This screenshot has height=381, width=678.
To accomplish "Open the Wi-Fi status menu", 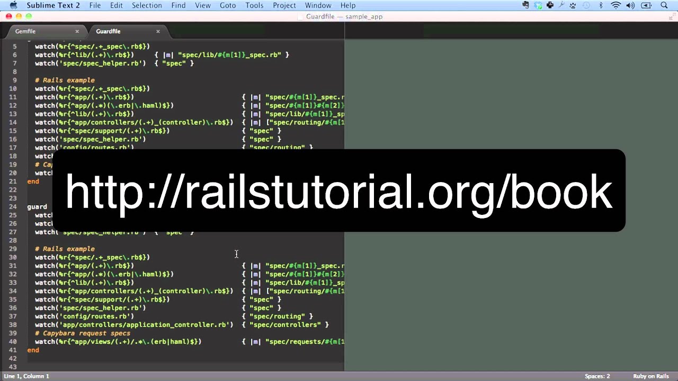I will (615, 5).
